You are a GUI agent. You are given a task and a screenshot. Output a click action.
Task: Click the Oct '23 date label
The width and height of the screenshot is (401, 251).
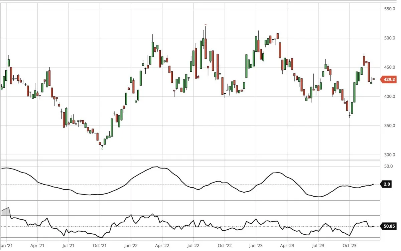click(349, 246)
